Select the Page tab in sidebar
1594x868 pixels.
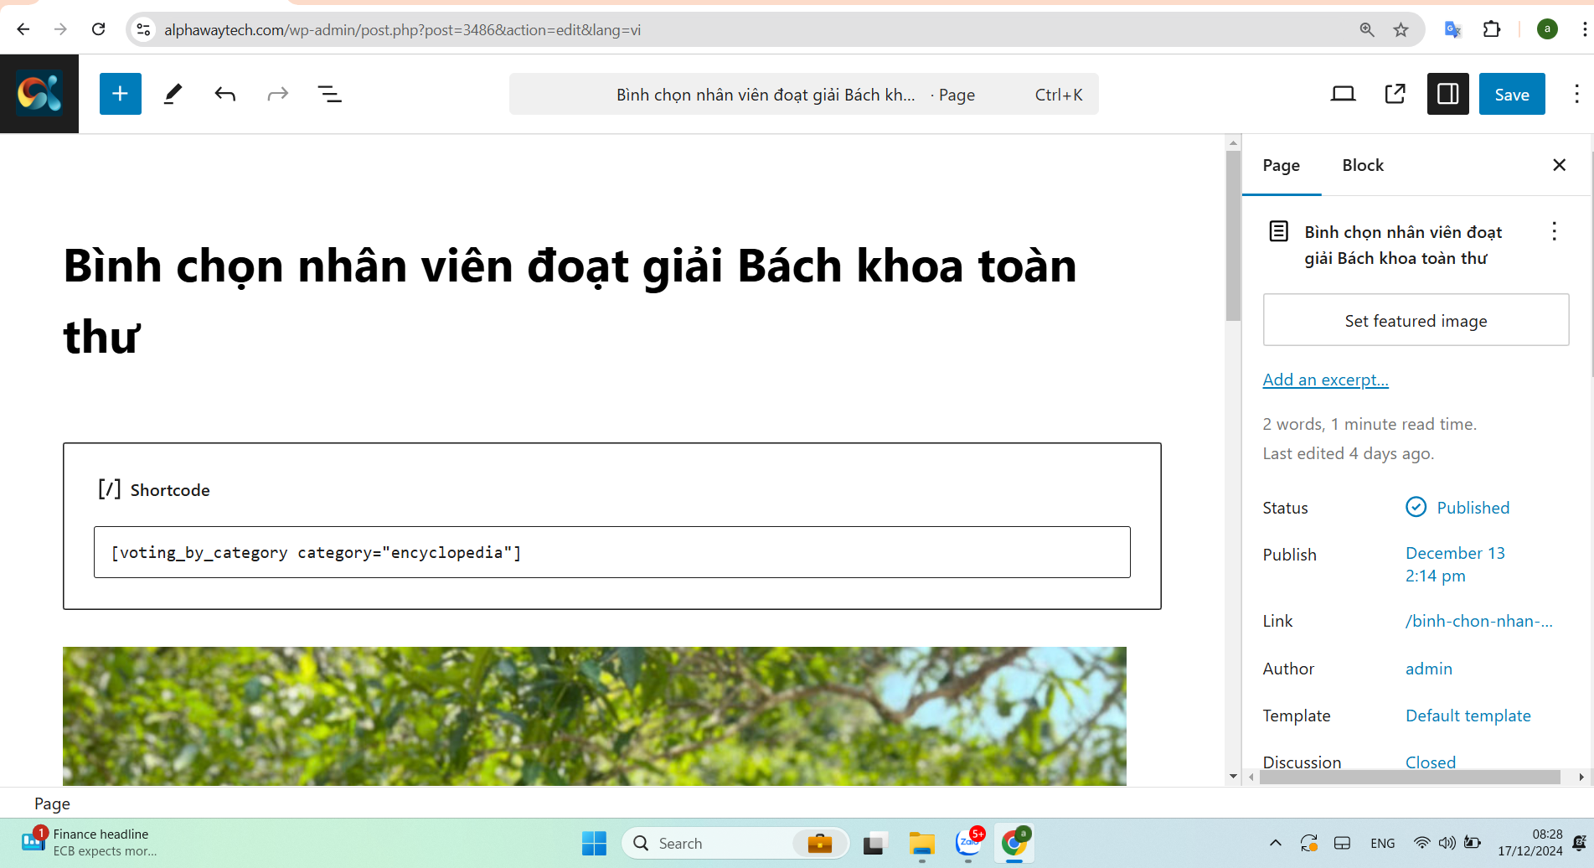pos(1281,165)
